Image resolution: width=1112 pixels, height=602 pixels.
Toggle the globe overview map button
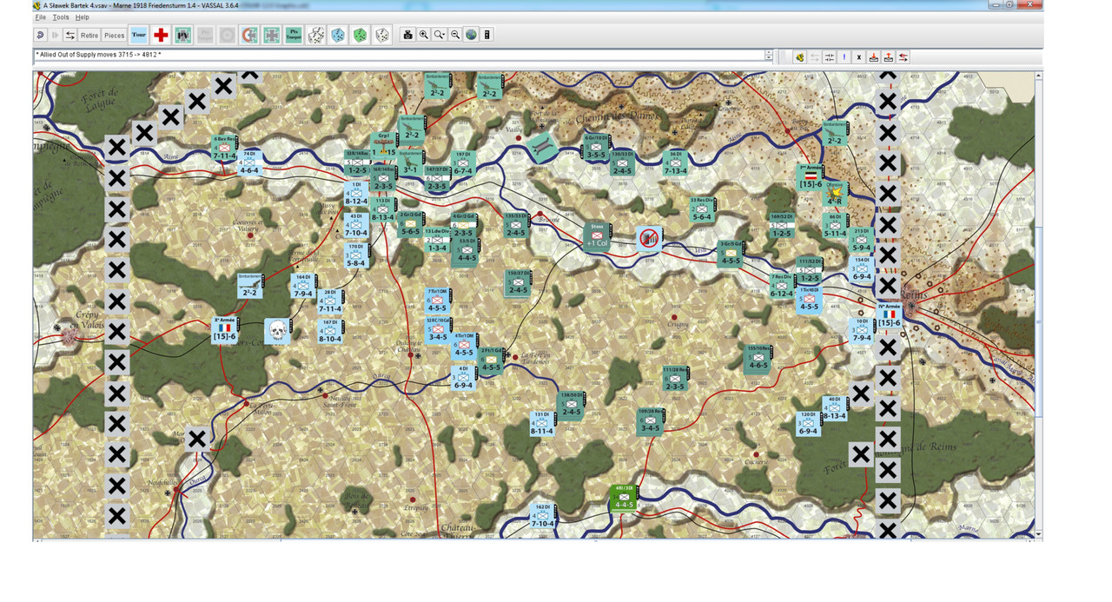point(471,35)
